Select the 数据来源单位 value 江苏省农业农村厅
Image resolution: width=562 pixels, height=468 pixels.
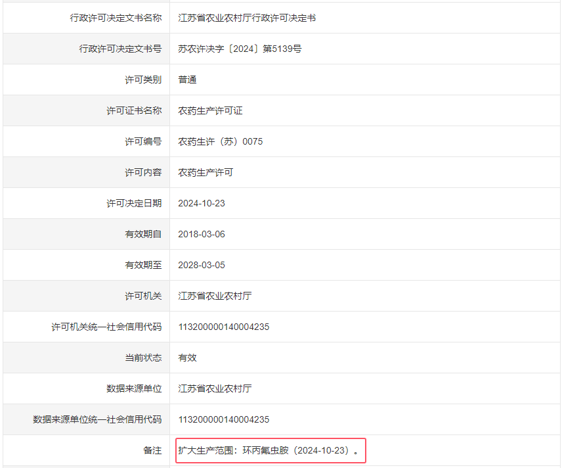click(215, 388)
